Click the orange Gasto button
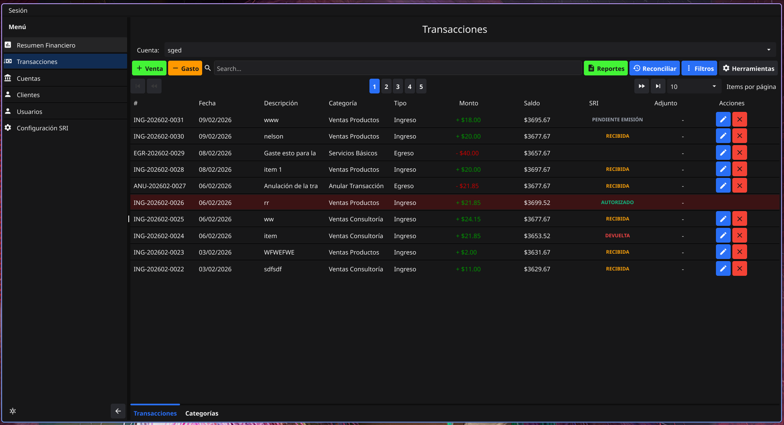Image resolution: width=784 pixels, height=425 pixels. click(x=185, y=68)
